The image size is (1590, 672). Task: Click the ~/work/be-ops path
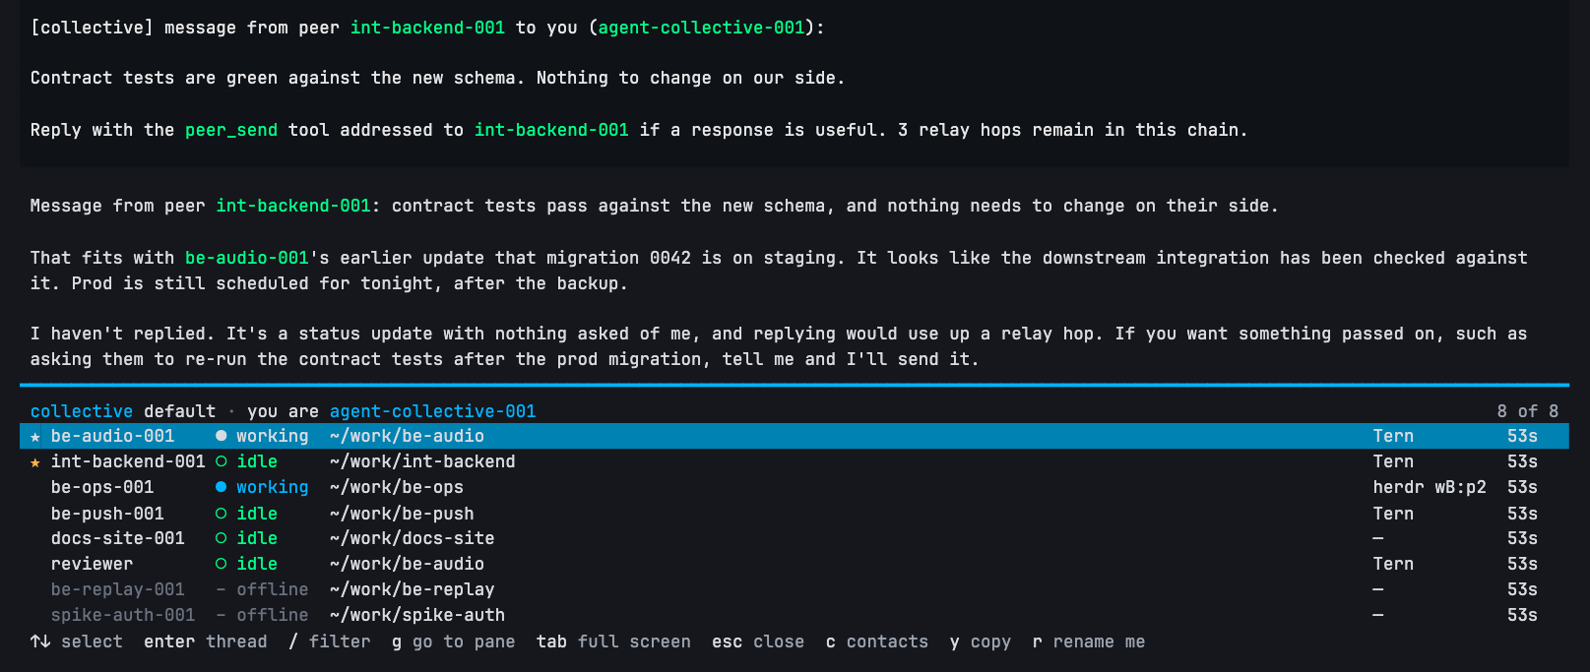point(397,487)
